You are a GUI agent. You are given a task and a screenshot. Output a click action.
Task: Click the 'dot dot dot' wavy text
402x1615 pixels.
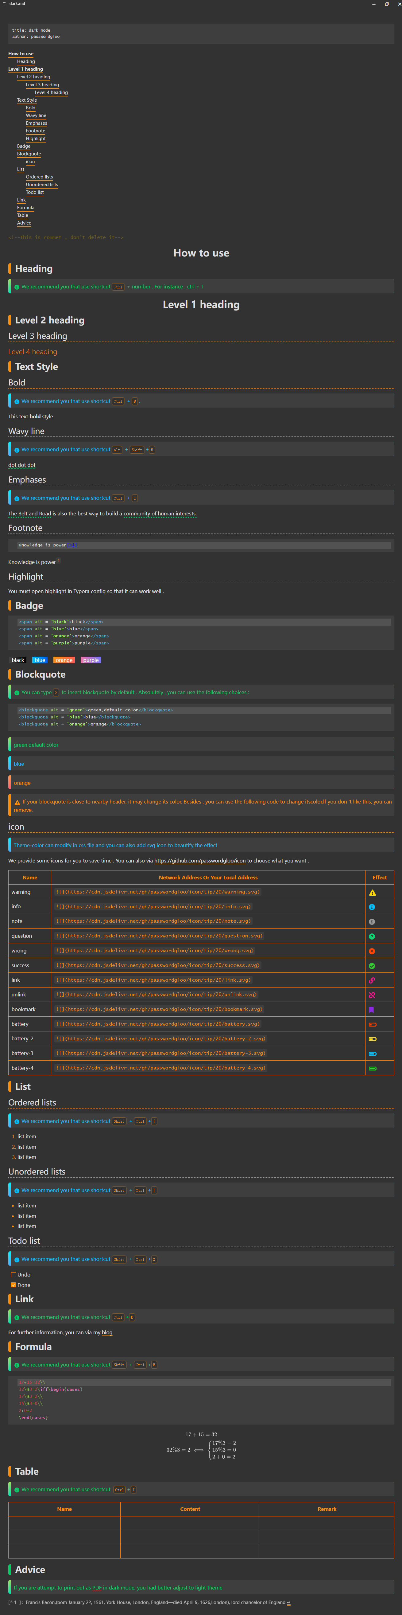coord(22,465)
